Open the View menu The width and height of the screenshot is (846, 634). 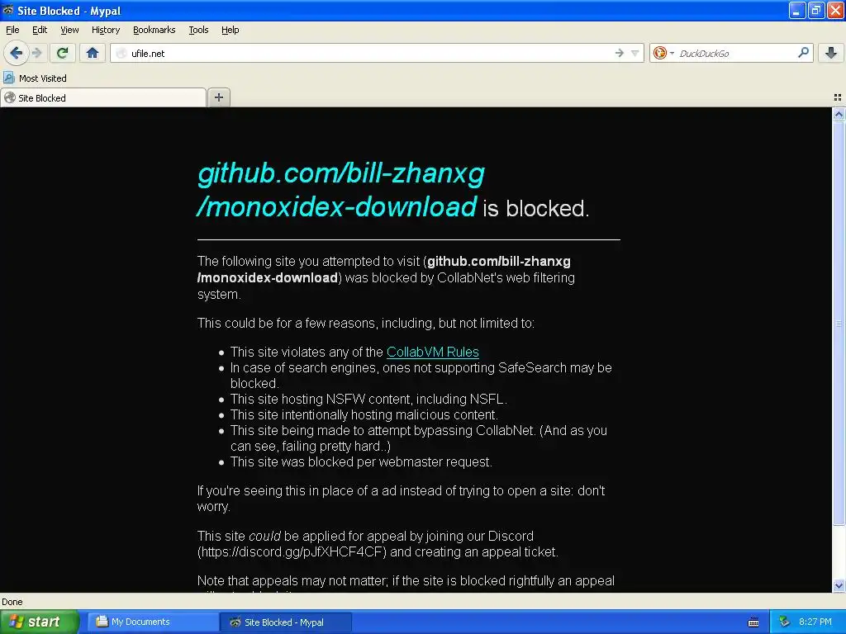click(69, 30)
